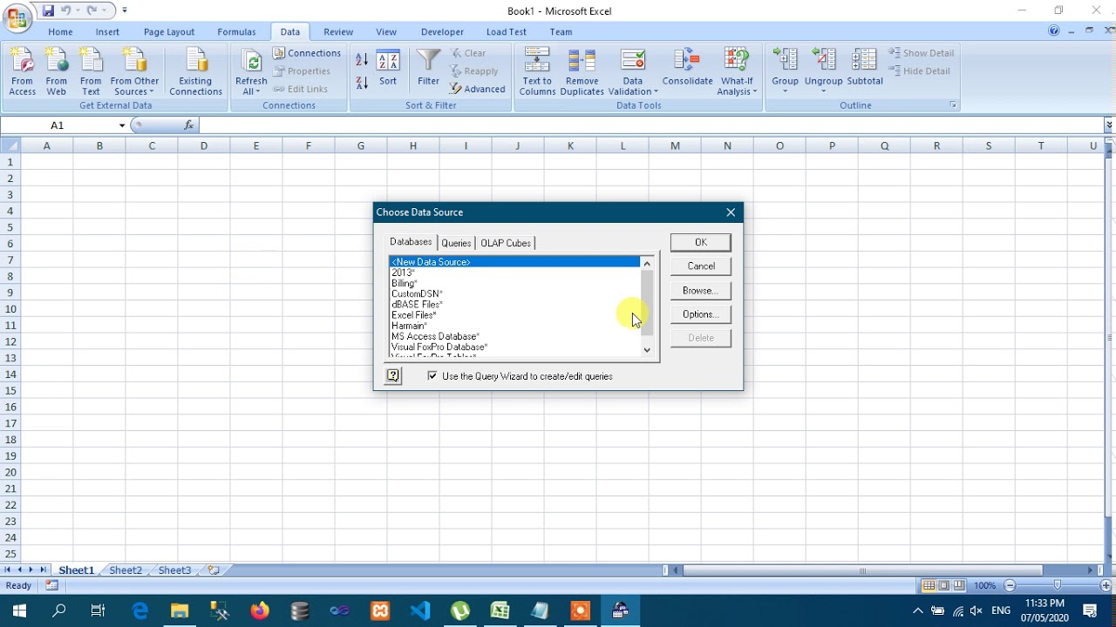
Task: Toggle the Filter funnel
Action: click(x=428, y=68)
